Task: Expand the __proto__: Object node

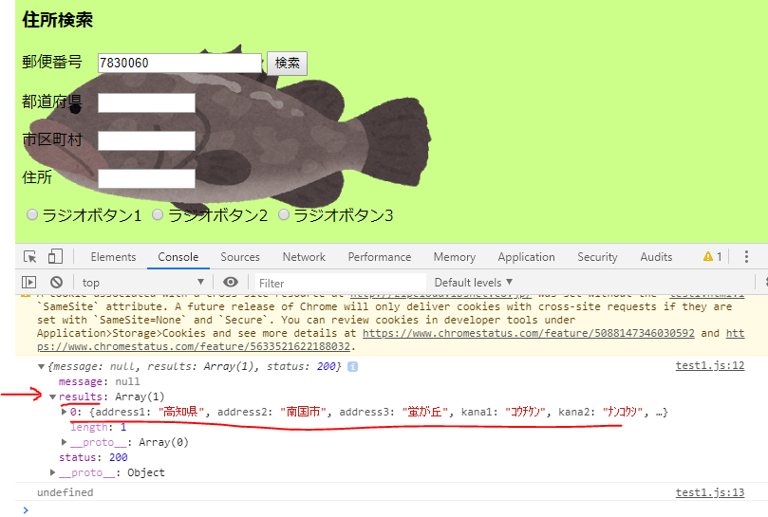Action: pos(52,472)
